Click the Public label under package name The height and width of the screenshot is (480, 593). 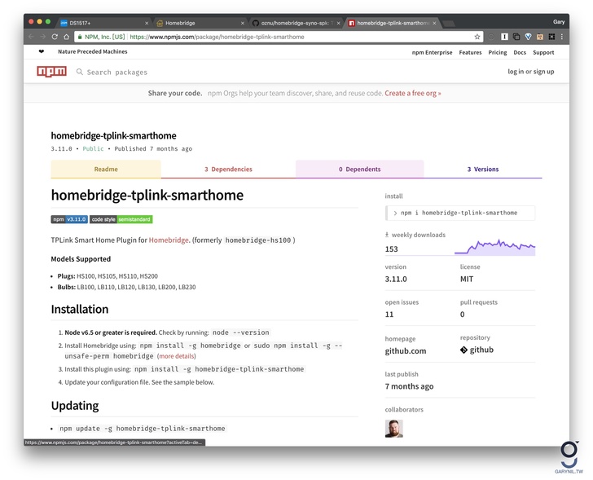pyautogui.click(x=93, y=148)
